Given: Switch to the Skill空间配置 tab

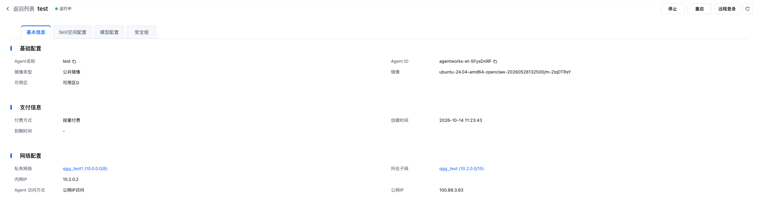Looking at the screenshot, I should point(73,32).
